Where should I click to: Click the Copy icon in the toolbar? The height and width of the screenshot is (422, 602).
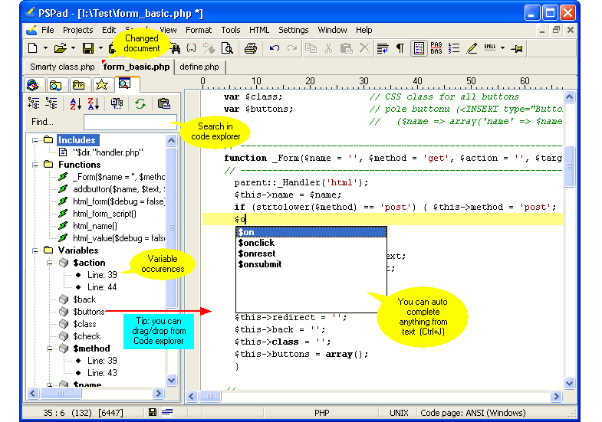(311, 48)
